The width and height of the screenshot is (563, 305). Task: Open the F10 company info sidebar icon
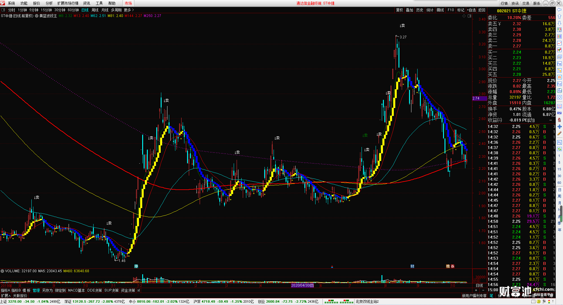point(559,64)
